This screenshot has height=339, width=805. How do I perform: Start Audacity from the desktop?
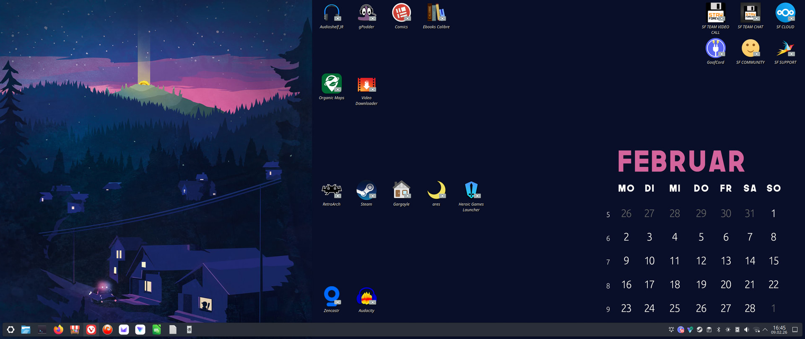(366, 297)
